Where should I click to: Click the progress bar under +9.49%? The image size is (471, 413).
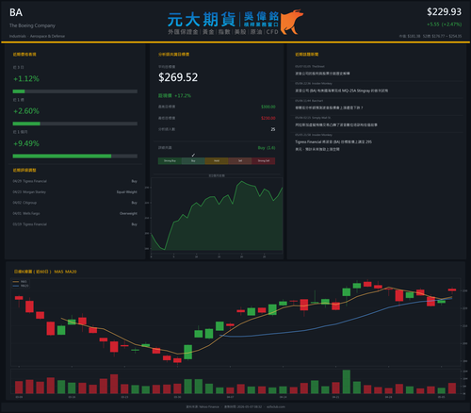point(75,157)
